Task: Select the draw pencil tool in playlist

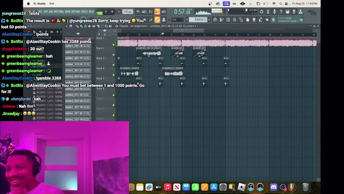Action: click(77, 26)
